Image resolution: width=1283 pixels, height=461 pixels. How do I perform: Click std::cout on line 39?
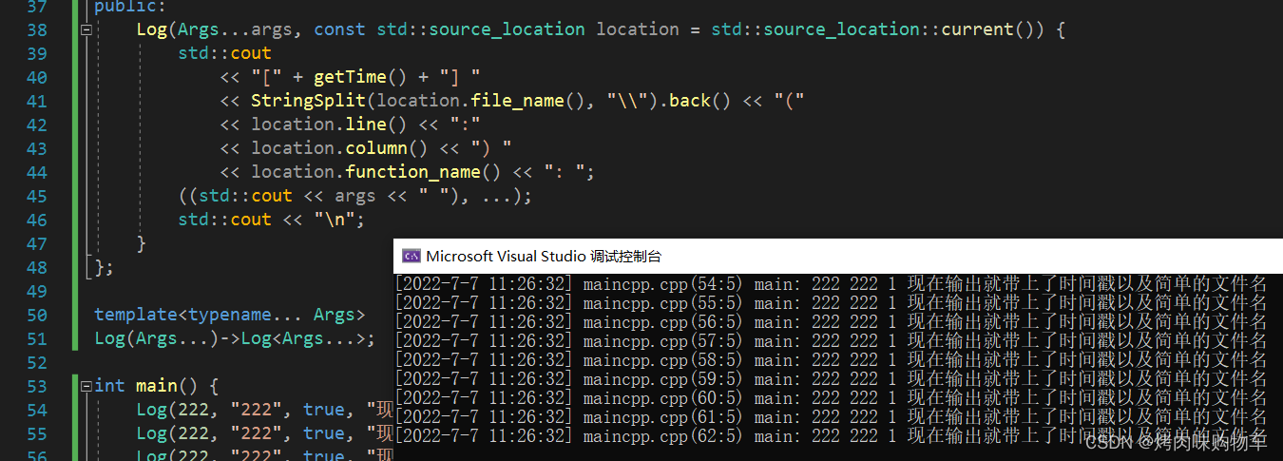[x=225, y=53]
